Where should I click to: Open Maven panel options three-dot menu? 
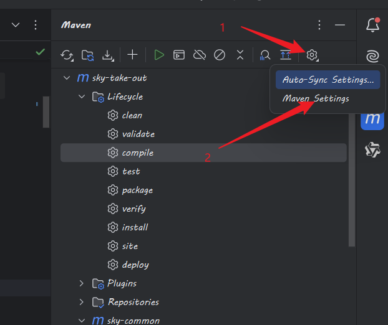tap(319, 25)
